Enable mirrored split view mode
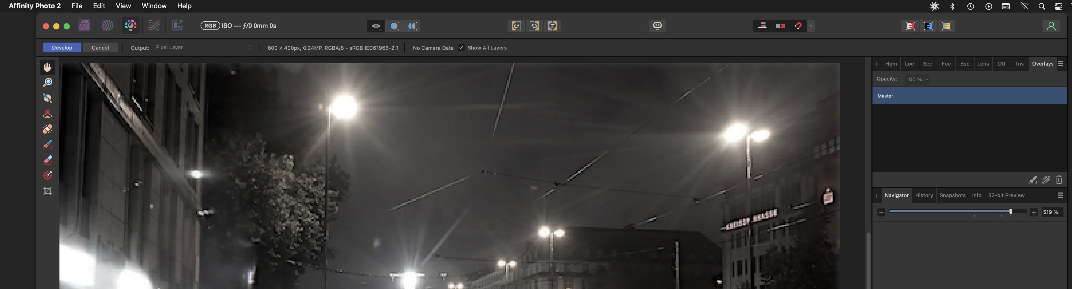Image resolution: width=1072 pixels, height=289 pixels. (412, 26)
